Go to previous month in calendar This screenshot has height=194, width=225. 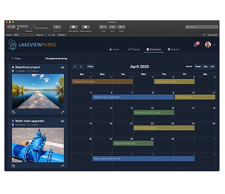[x=75, y=67]
